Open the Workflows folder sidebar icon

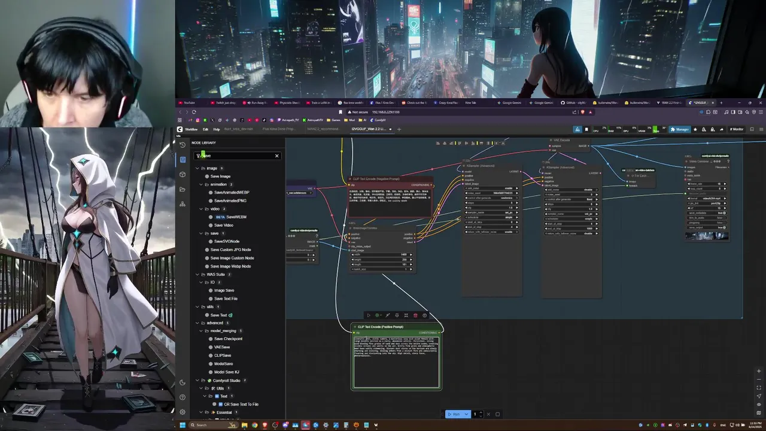click(x=183, y=189)
